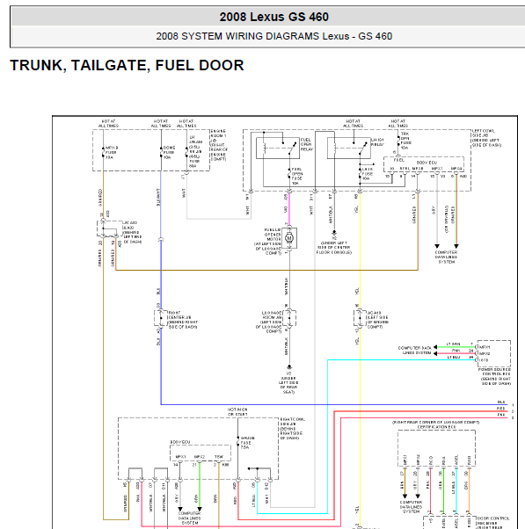Click the DOME fuse symbol
This screenshot has height=529, width=525.
tap(161, 153)
